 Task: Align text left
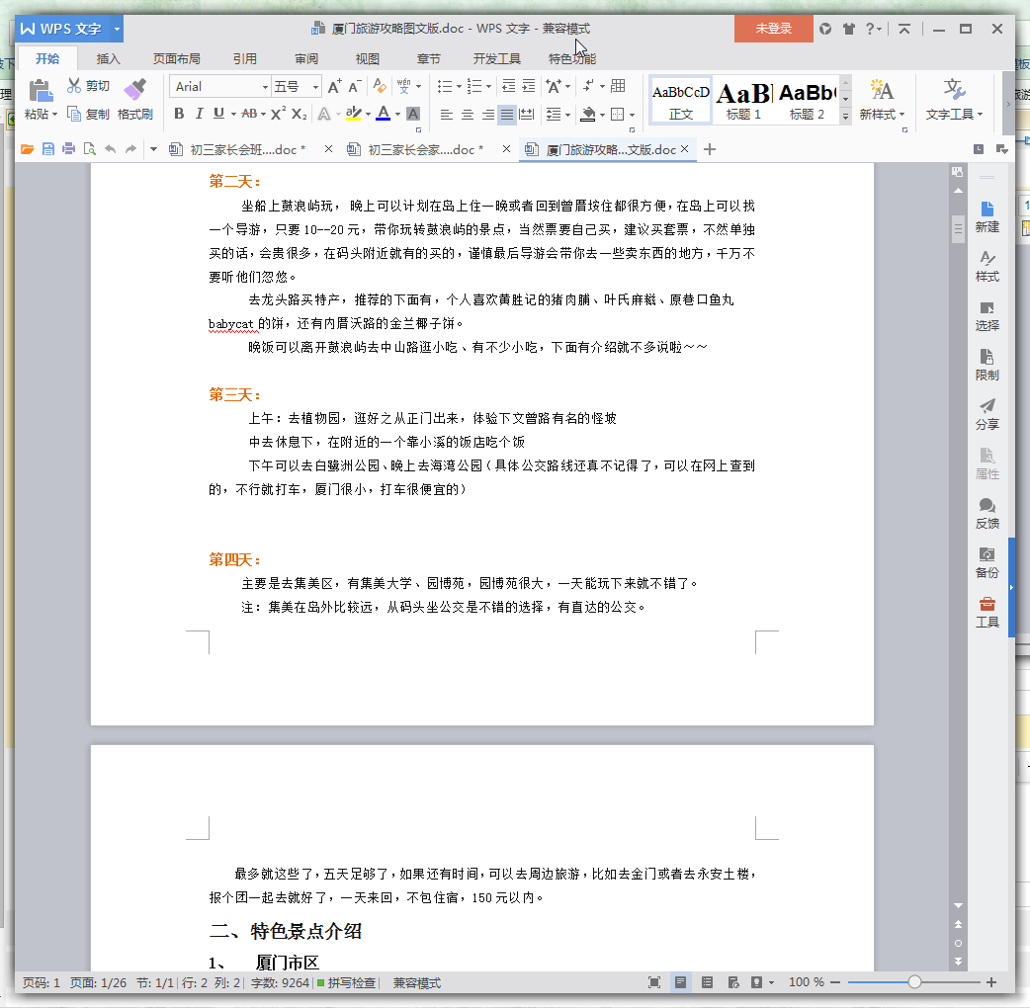point(446,115)
